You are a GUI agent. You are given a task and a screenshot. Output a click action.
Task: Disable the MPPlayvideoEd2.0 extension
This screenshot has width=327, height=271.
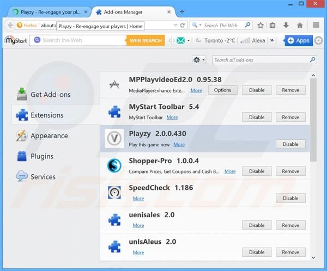[x=257, y=90]
